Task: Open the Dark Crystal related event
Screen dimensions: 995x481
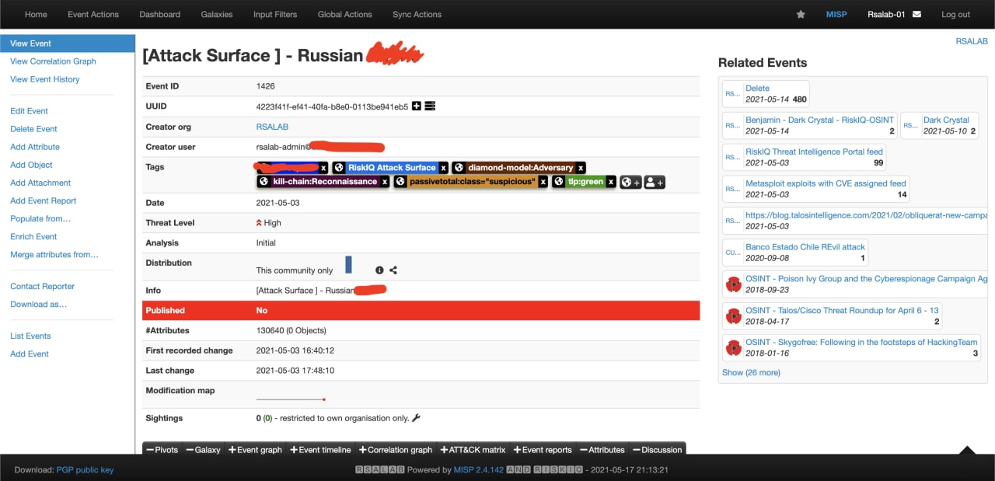Action: tap(946, 120)
